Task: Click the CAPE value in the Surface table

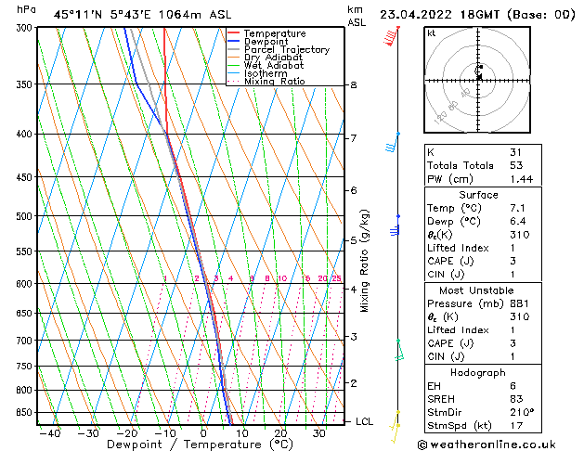Action: [513, 261]
